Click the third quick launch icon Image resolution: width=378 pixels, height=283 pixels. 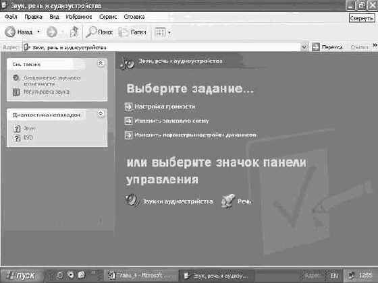point(82,275)
